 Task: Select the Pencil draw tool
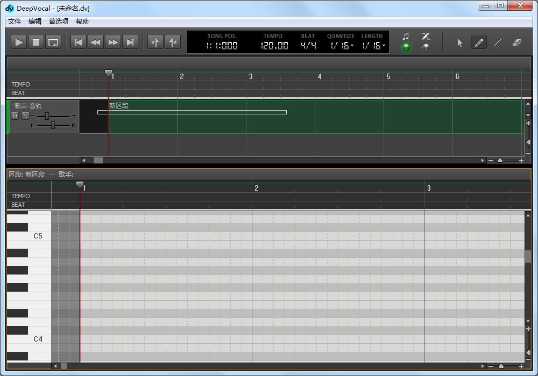[478, 42]
